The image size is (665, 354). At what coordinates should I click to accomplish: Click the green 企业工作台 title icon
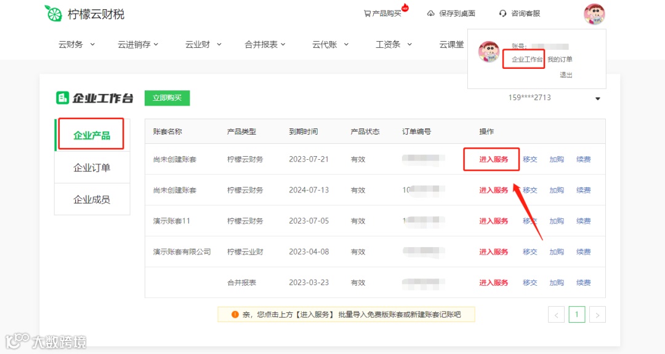tap(62, 98)
